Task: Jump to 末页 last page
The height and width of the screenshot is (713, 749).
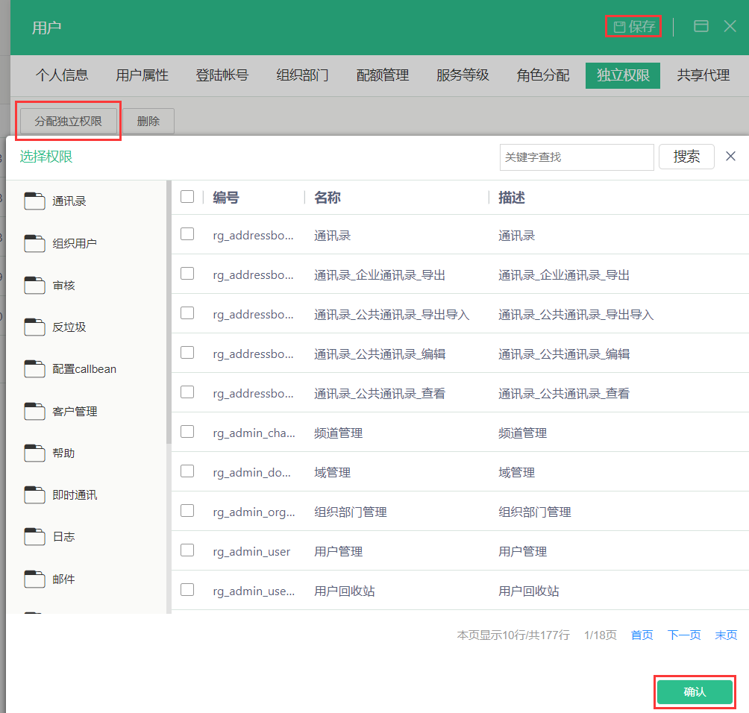Action: coord(726,635)
